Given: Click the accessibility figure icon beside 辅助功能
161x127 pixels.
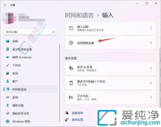Looking at the screenshot, I should [7, 105].
